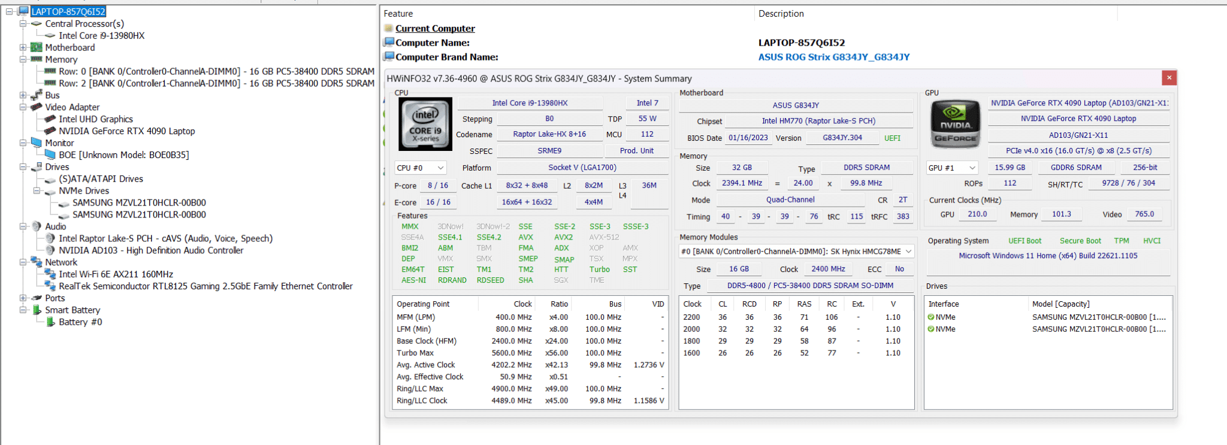Click the icon beside Computer Name: feature row
This screenshot has height=445, width=1227.
tap(389, 42)
